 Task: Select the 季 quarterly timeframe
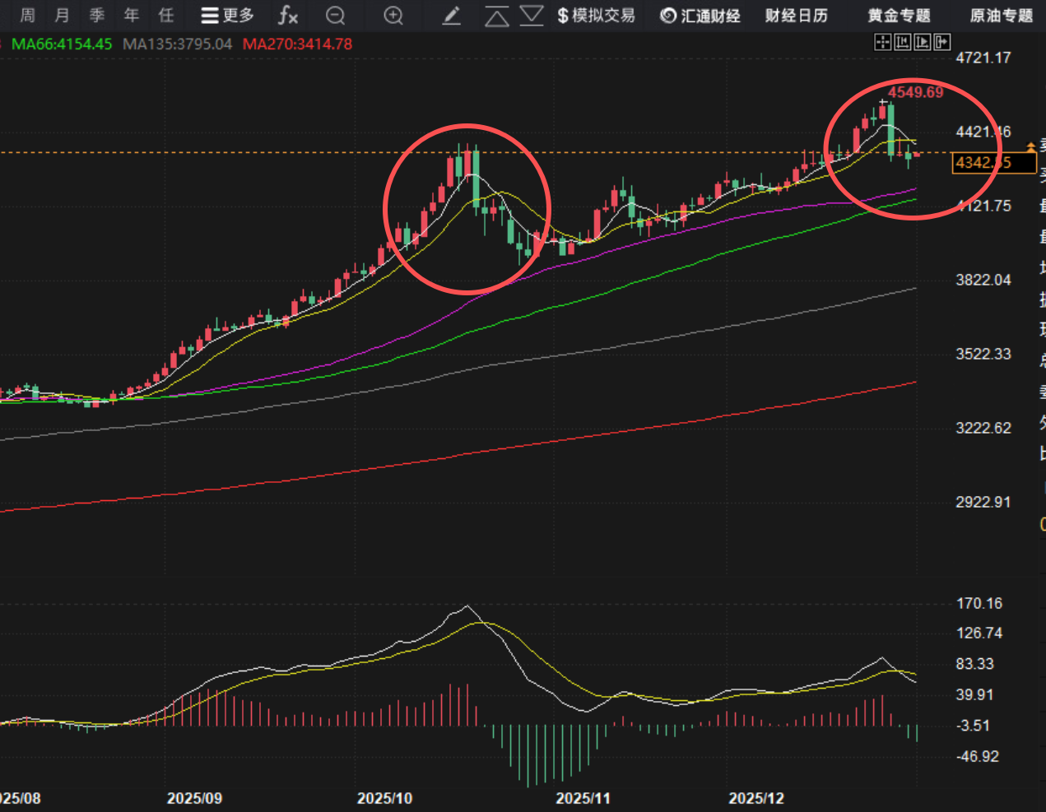(x=97, y=16)
